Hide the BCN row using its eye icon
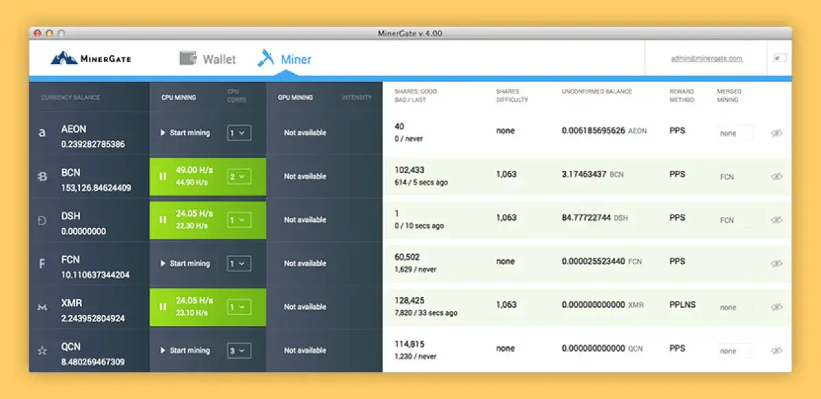Screen dimensions: 821x399 776,176
